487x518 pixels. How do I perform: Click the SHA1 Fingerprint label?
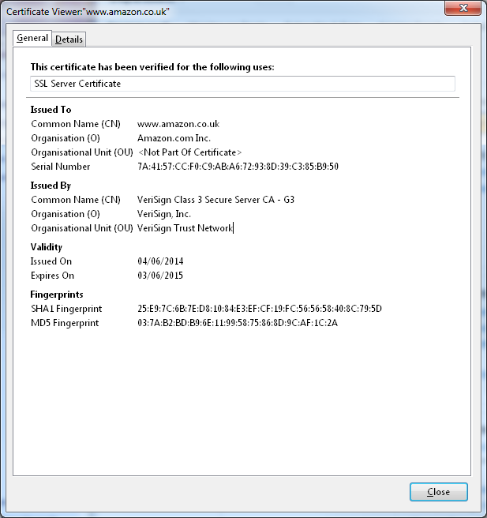66,309
